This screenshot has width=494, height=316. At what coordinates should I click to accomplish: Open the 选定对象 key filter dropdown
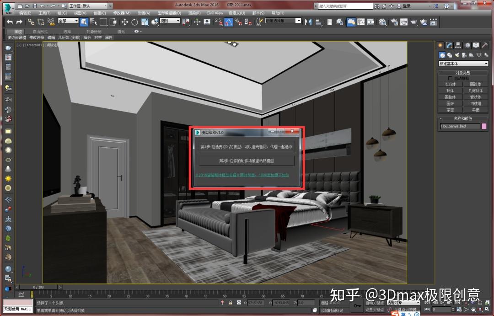point(403,303)
